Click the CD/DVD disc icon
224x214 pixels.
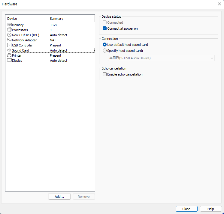coord(9,35)
